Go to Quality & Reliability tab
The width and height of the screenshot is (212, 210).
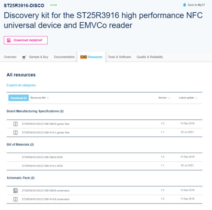tap(150, 57)
